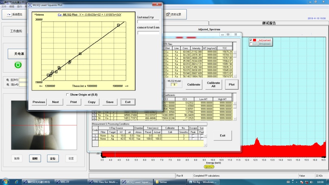
Task: Click the taskbar clock 10:58
Action: pyautogui.click(x=320, y=182)
